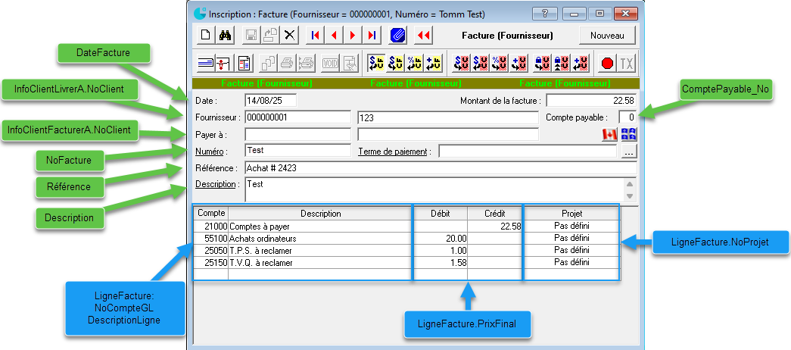Image resolution: width=791 pixels, height=350 pixels.
Task: Delete the record with the X icon
Action: (290, 35)
